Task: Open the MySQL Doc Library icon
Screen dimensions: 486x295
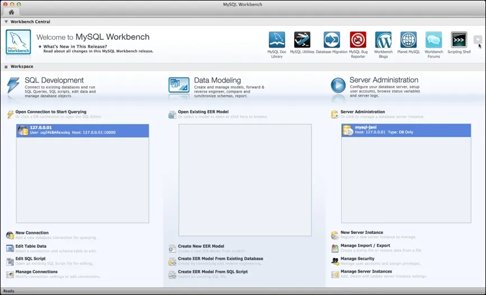Action: click(277, 40)
